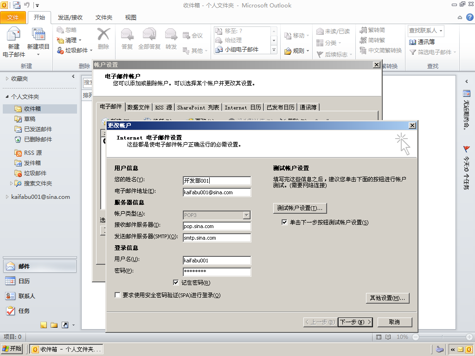The height and width of the screenshot is (356, 475).
Task: Click the Delete (删除) X icon
Action: [103, 34]
